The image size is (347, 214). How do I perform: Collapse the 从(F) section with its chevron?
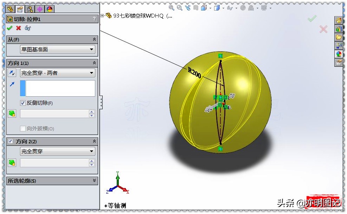pyautogui.click(x=94, y=39)
